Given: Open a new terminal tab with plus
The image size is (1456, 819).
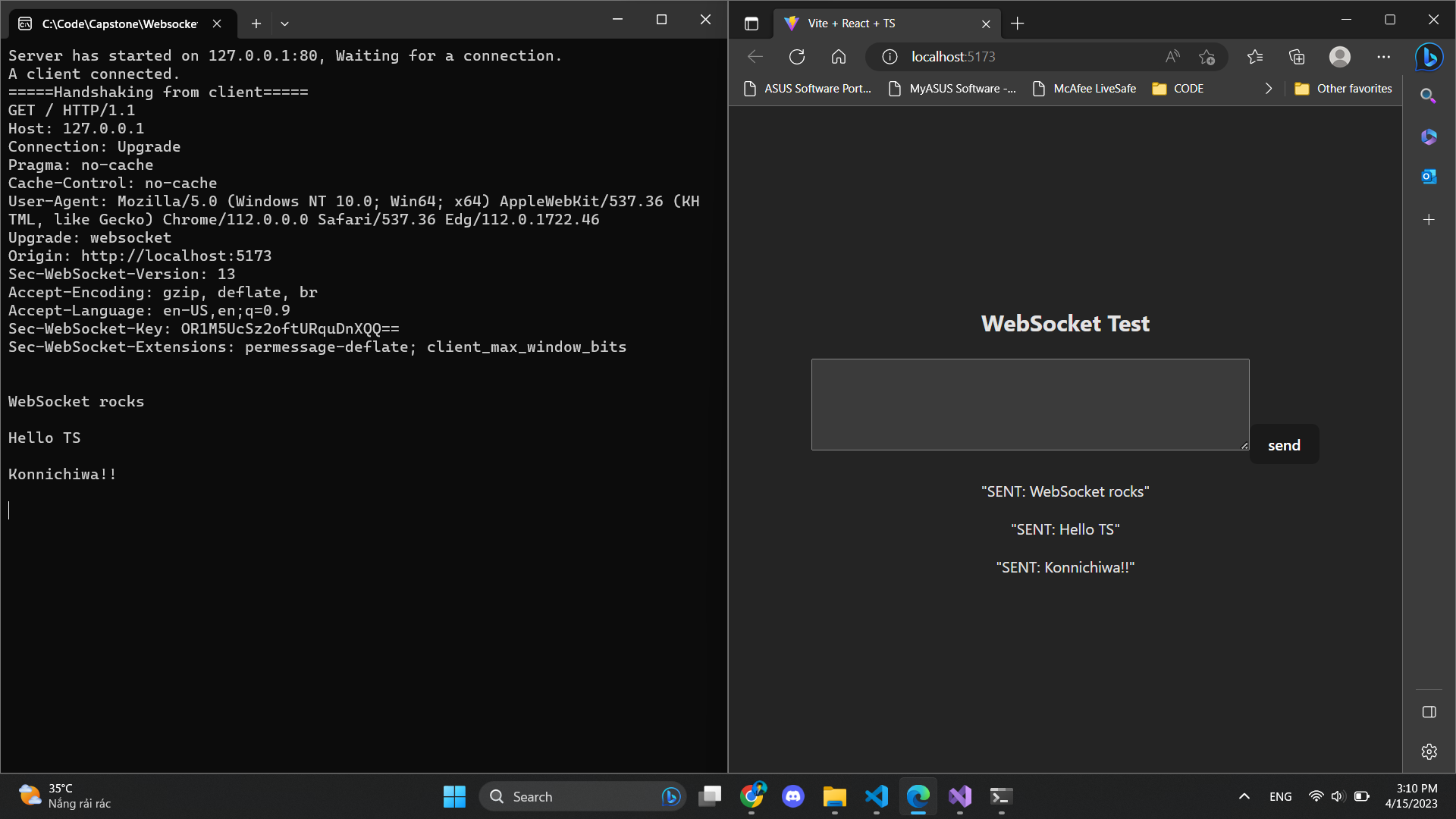Looking at the screenshot, I should tap(256, 24).
